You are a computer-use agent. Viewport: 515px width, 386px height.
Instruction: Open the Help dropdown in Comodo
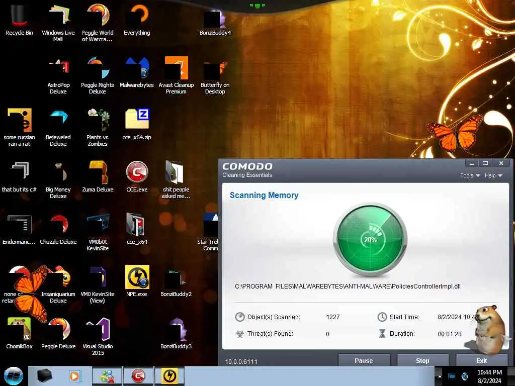pyautogui.click(x=493, y=175)
